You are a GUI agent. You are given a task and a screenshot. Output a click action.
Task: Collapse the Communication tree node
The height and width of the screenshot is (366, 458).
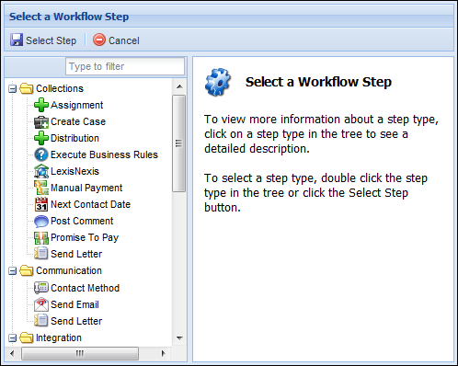pyautogui.click(x=12, y=271)
